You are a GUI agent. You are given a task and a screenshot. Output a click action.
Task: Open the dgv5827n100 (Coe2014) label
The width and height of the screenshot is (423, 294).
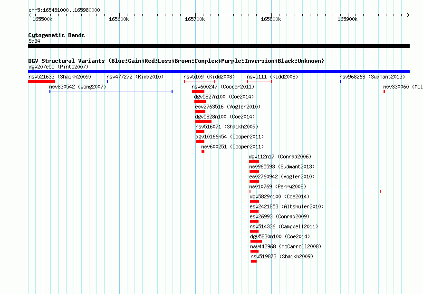[224, 97]
